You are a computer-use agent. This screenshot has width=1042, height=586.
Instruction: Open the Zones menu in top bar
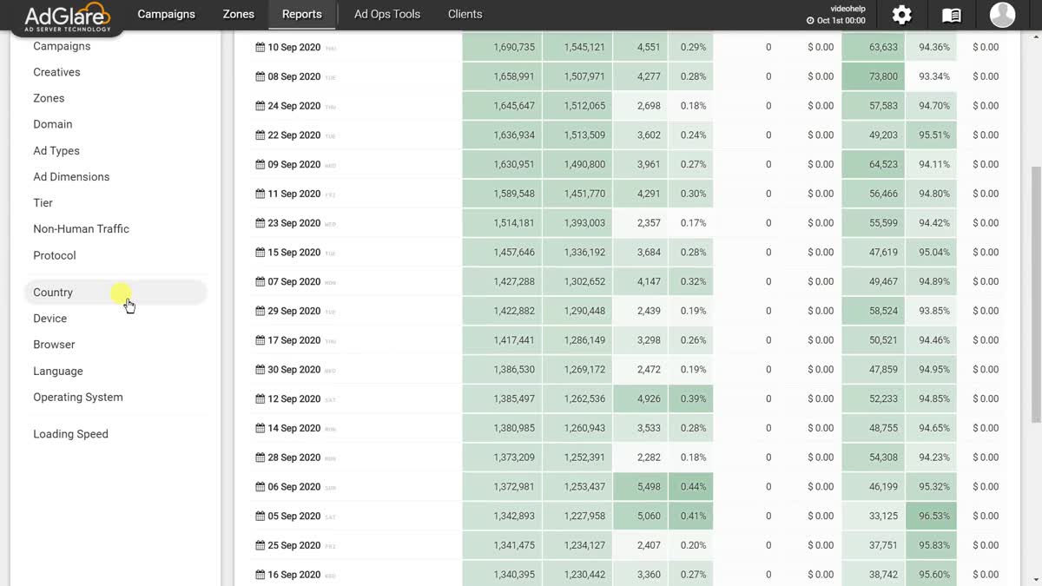pos(238,14)
